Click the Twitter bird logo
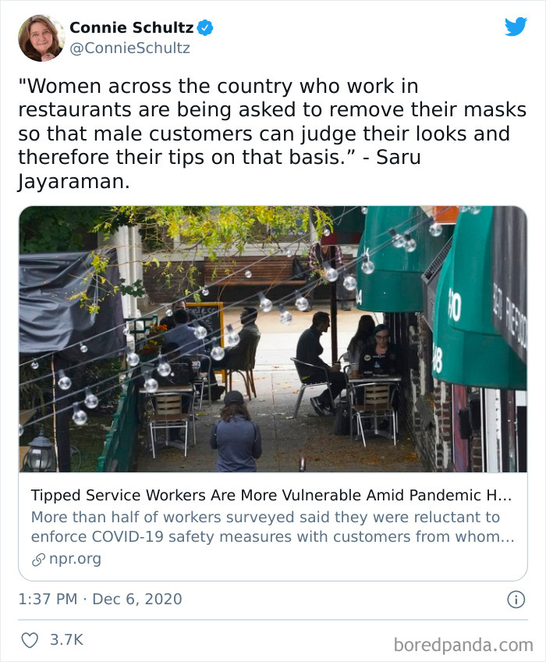546x662 pixels. (x=516, y=27)
